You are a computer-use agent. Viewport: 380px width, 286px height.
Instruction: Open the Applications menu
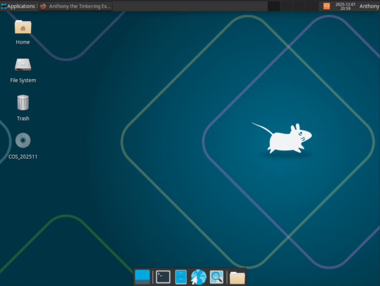[18, 6]
